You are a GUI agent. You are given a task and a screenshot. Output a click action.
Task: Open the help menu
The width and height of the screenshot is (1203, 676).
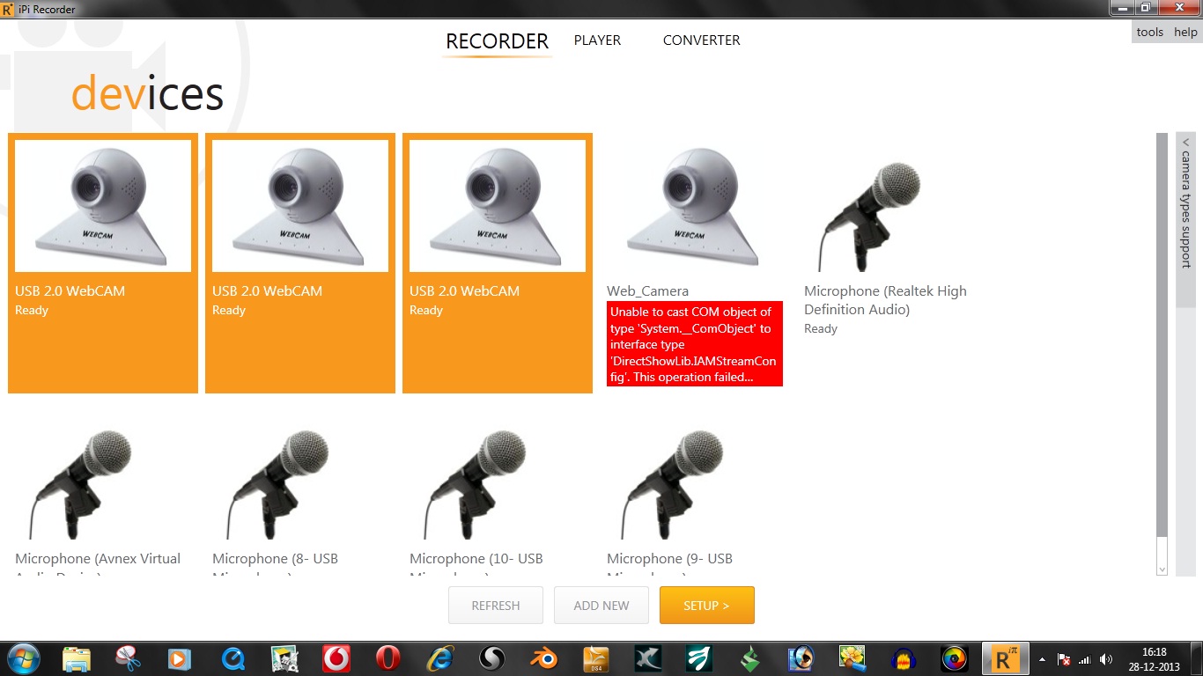coord(1185,32)
